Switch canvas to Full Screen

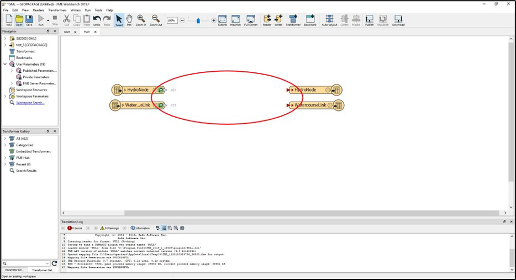click(x=251, y=20)
